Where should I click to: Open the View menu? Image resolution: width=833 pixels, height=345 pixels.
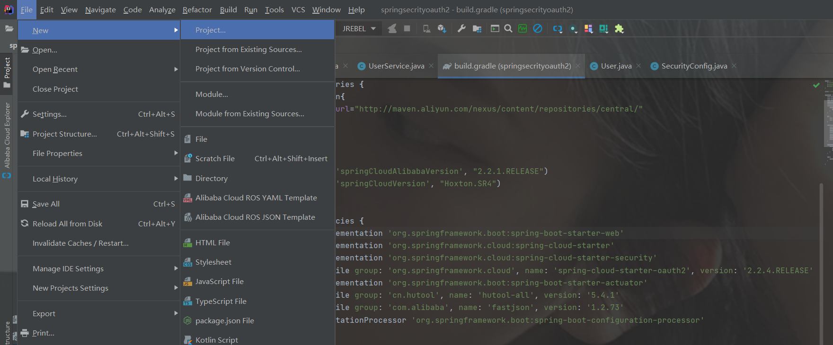point(69,9)
